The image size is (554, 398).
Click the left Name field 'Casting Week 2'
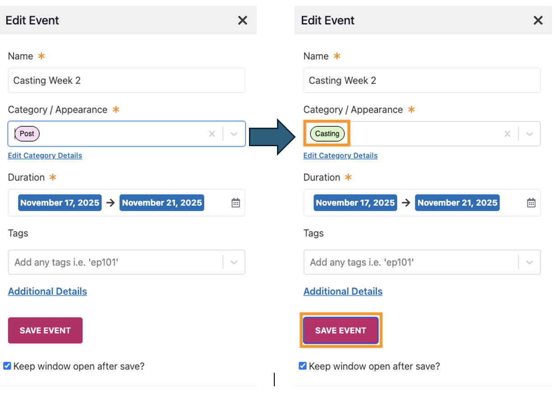click(127, 81)
